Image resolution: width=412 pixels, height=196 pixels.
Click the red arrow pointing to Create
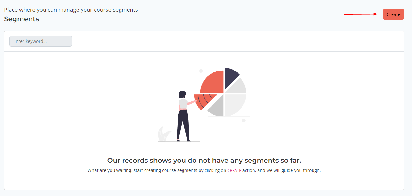(361, 14)
